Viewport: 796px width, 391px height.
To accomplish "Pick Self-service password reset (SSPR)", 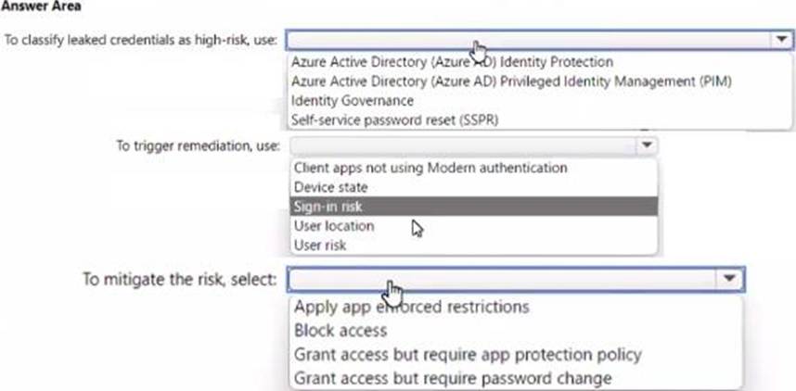I will 394,120.
